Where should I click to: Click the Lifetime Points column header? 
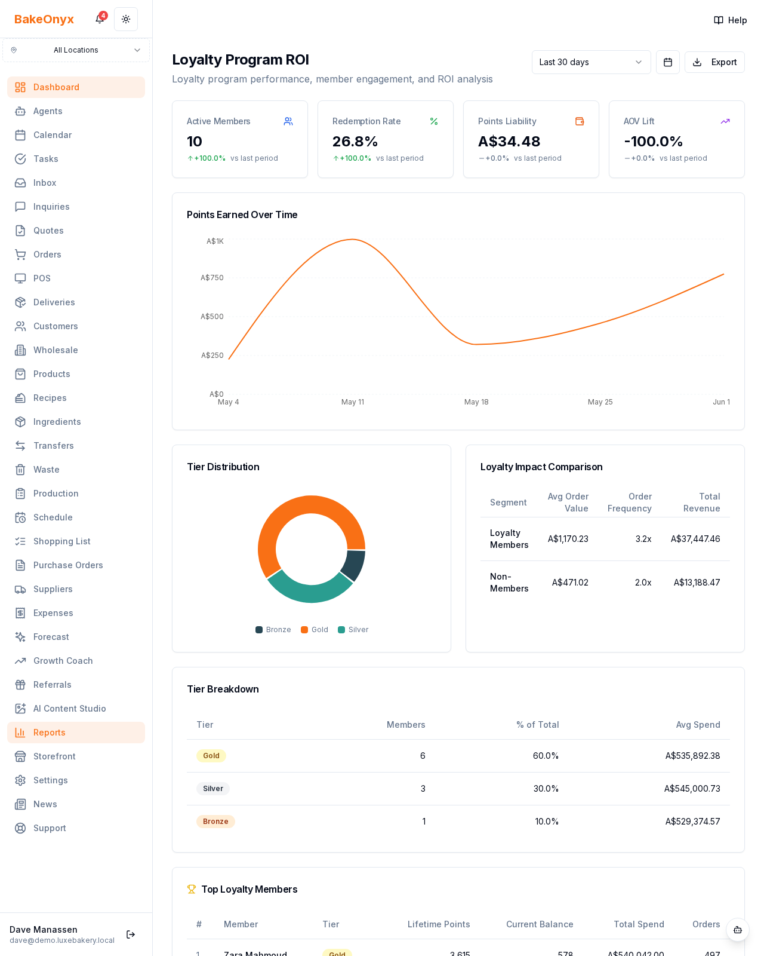click(x=439, y=924)
